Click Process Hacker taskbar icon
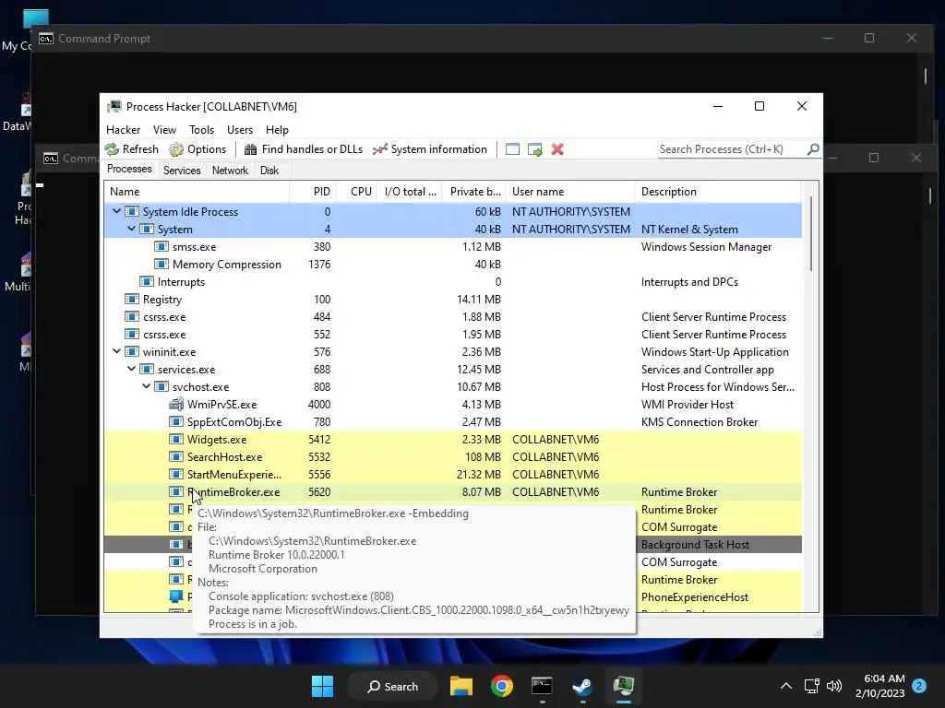 coord(623,686)
